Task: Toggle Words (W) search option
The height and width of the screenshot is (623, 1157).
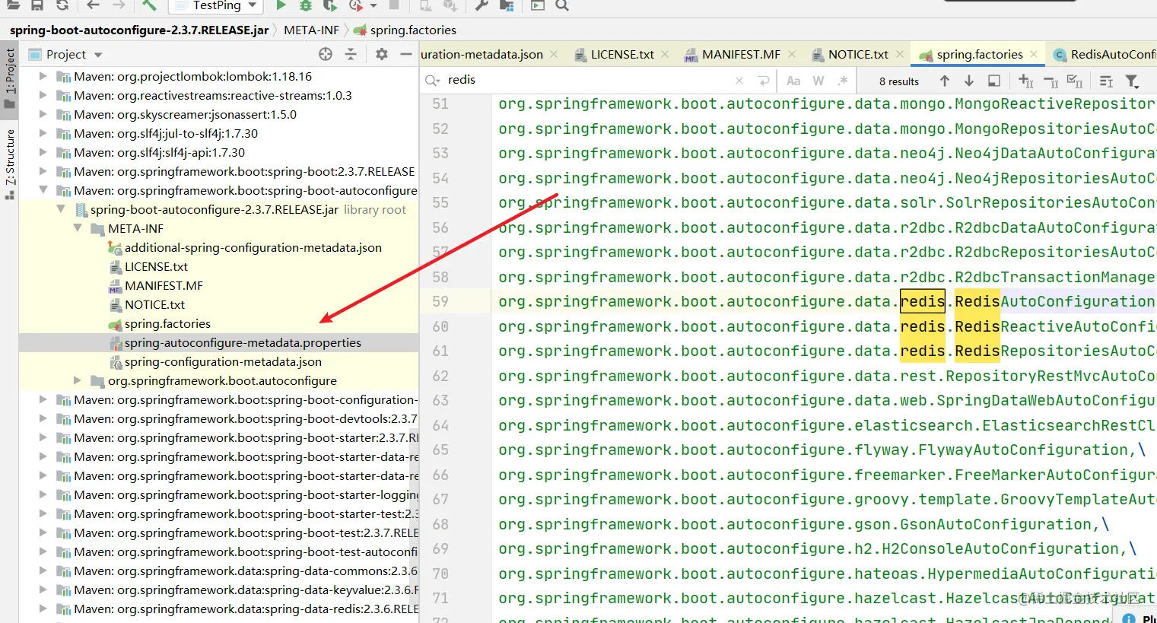Action: click(818, 81)
